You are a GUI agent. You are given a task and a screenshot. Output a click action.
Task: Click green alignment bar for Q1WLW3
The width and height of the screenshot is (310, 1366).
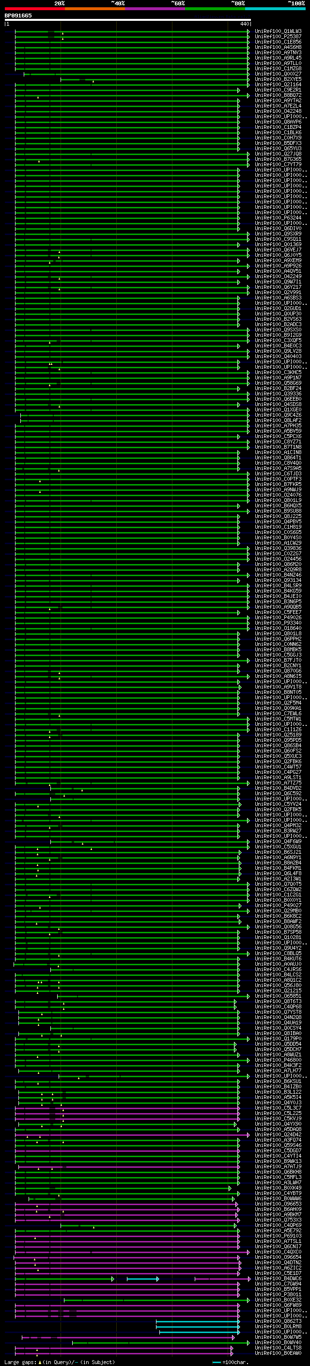click(x=132, y=32)
